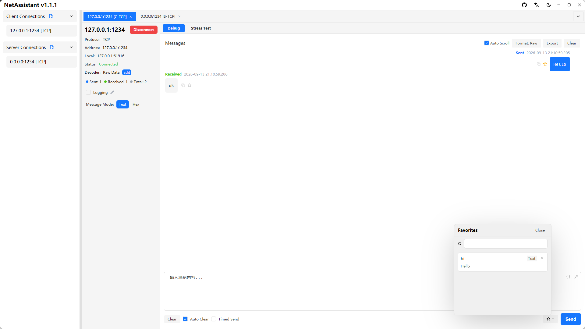Enable the Timed Send checkbox

click(214, 319)
